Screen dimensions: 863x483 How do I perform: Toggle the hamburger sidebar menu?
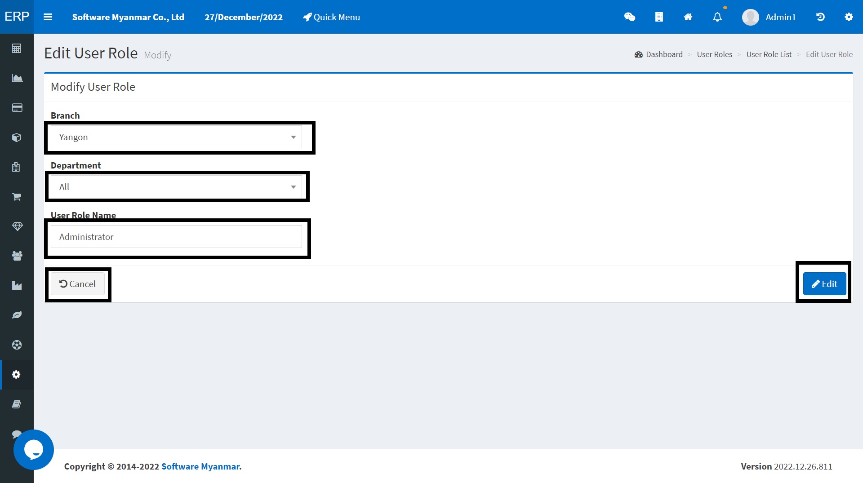pyautogui.click(x=48, y=17)
